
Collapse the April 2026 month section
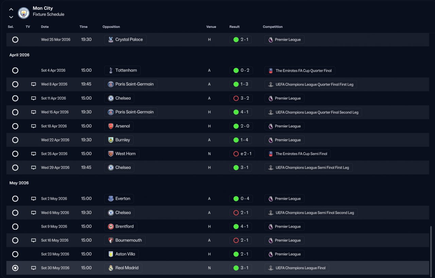click(x=19, y=55)
